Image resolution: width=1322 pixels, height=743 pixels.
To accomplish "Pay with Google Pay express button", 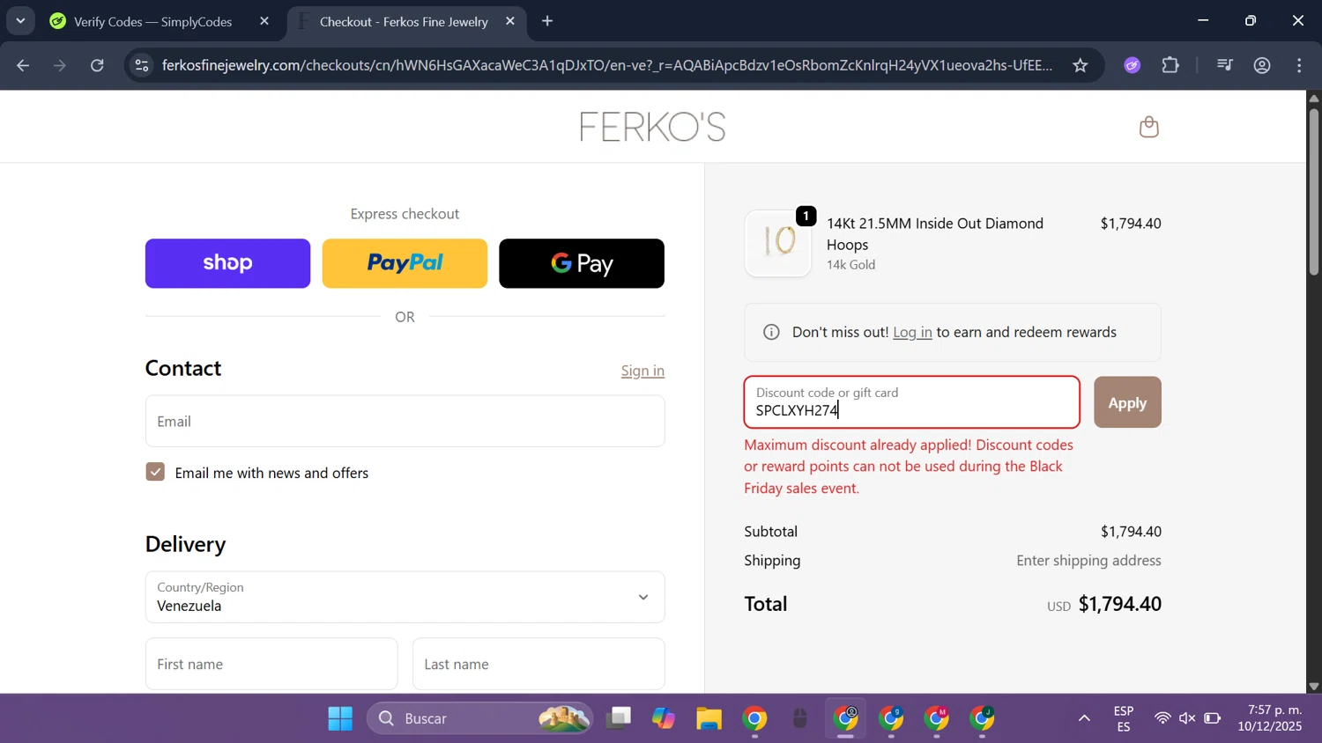I will pyautogui.click(x=582, y=263).
